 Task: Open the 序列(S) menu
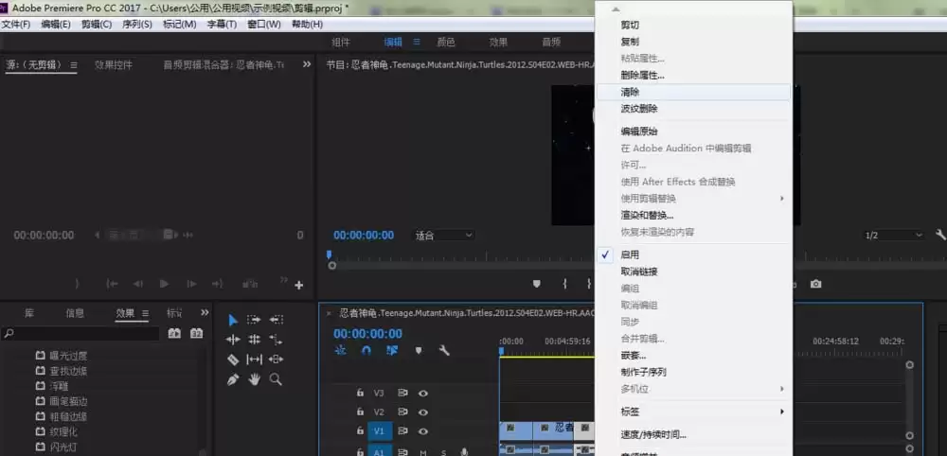[137, 25]
